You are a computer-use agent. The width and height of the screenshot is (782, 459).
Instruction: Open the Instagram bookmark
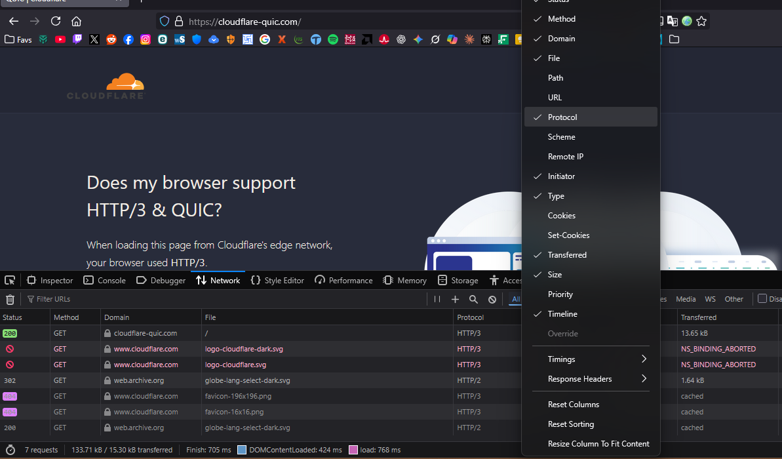pyautogui.click(x=145, y=39)
